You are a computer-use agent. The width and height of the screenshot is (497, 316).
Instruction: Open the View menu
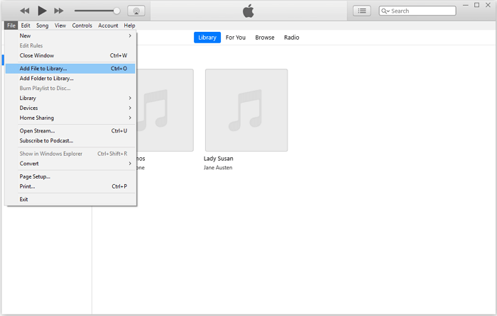tap(60, 26)
